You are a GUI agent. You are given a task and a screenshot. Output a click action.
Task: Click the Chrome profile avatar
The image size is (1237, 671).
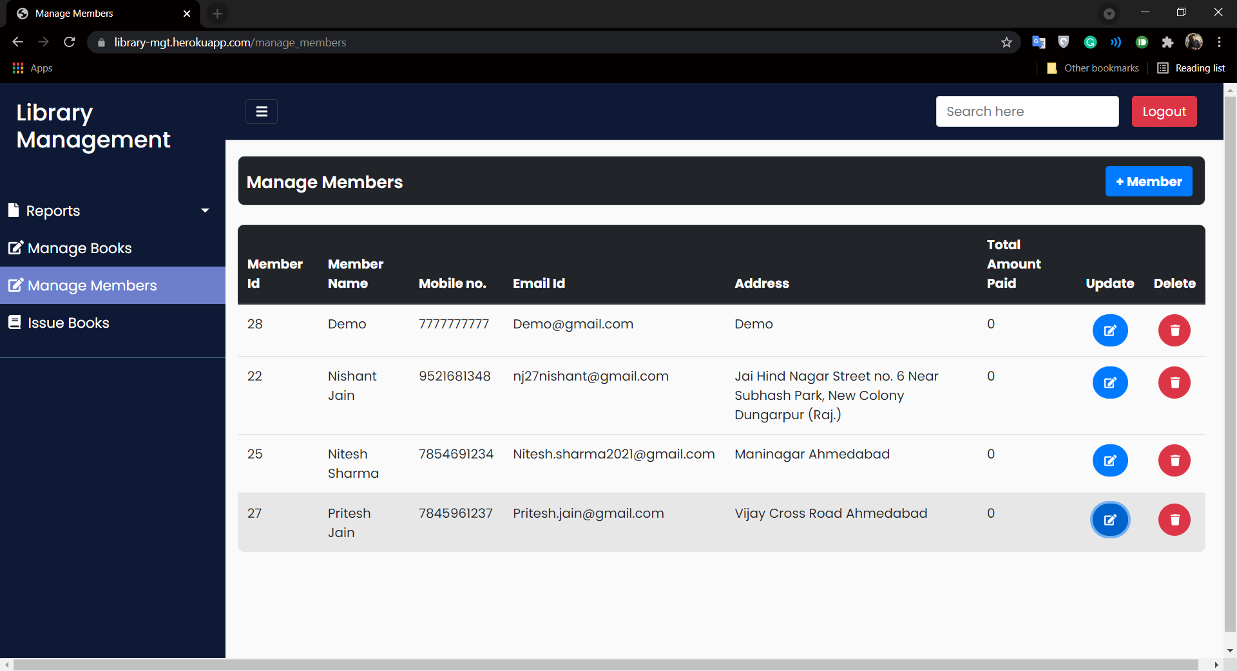click(1195, 42)
